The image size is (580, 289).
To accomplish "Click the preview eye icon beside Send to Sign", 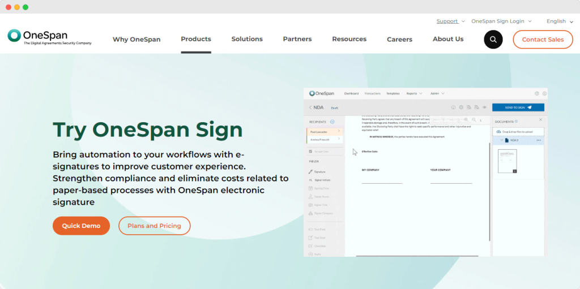I will point(484,107).
